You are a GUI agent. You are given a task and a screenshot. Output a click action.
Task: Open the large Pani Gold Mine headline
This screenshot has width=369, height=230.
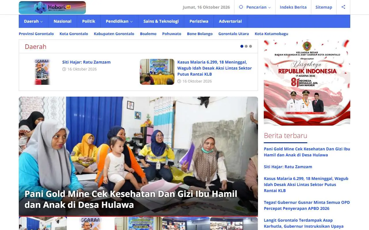[131, 199]
